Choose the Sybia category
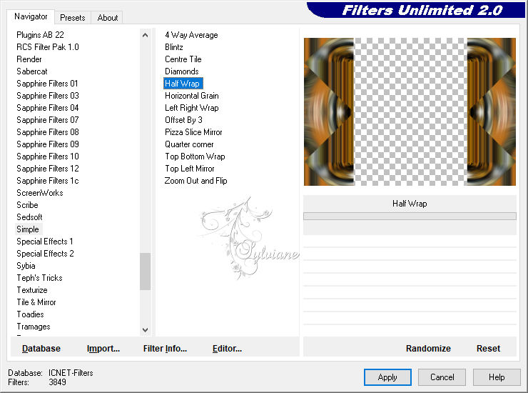The image size is (528, 393). (x=26, y=266)
